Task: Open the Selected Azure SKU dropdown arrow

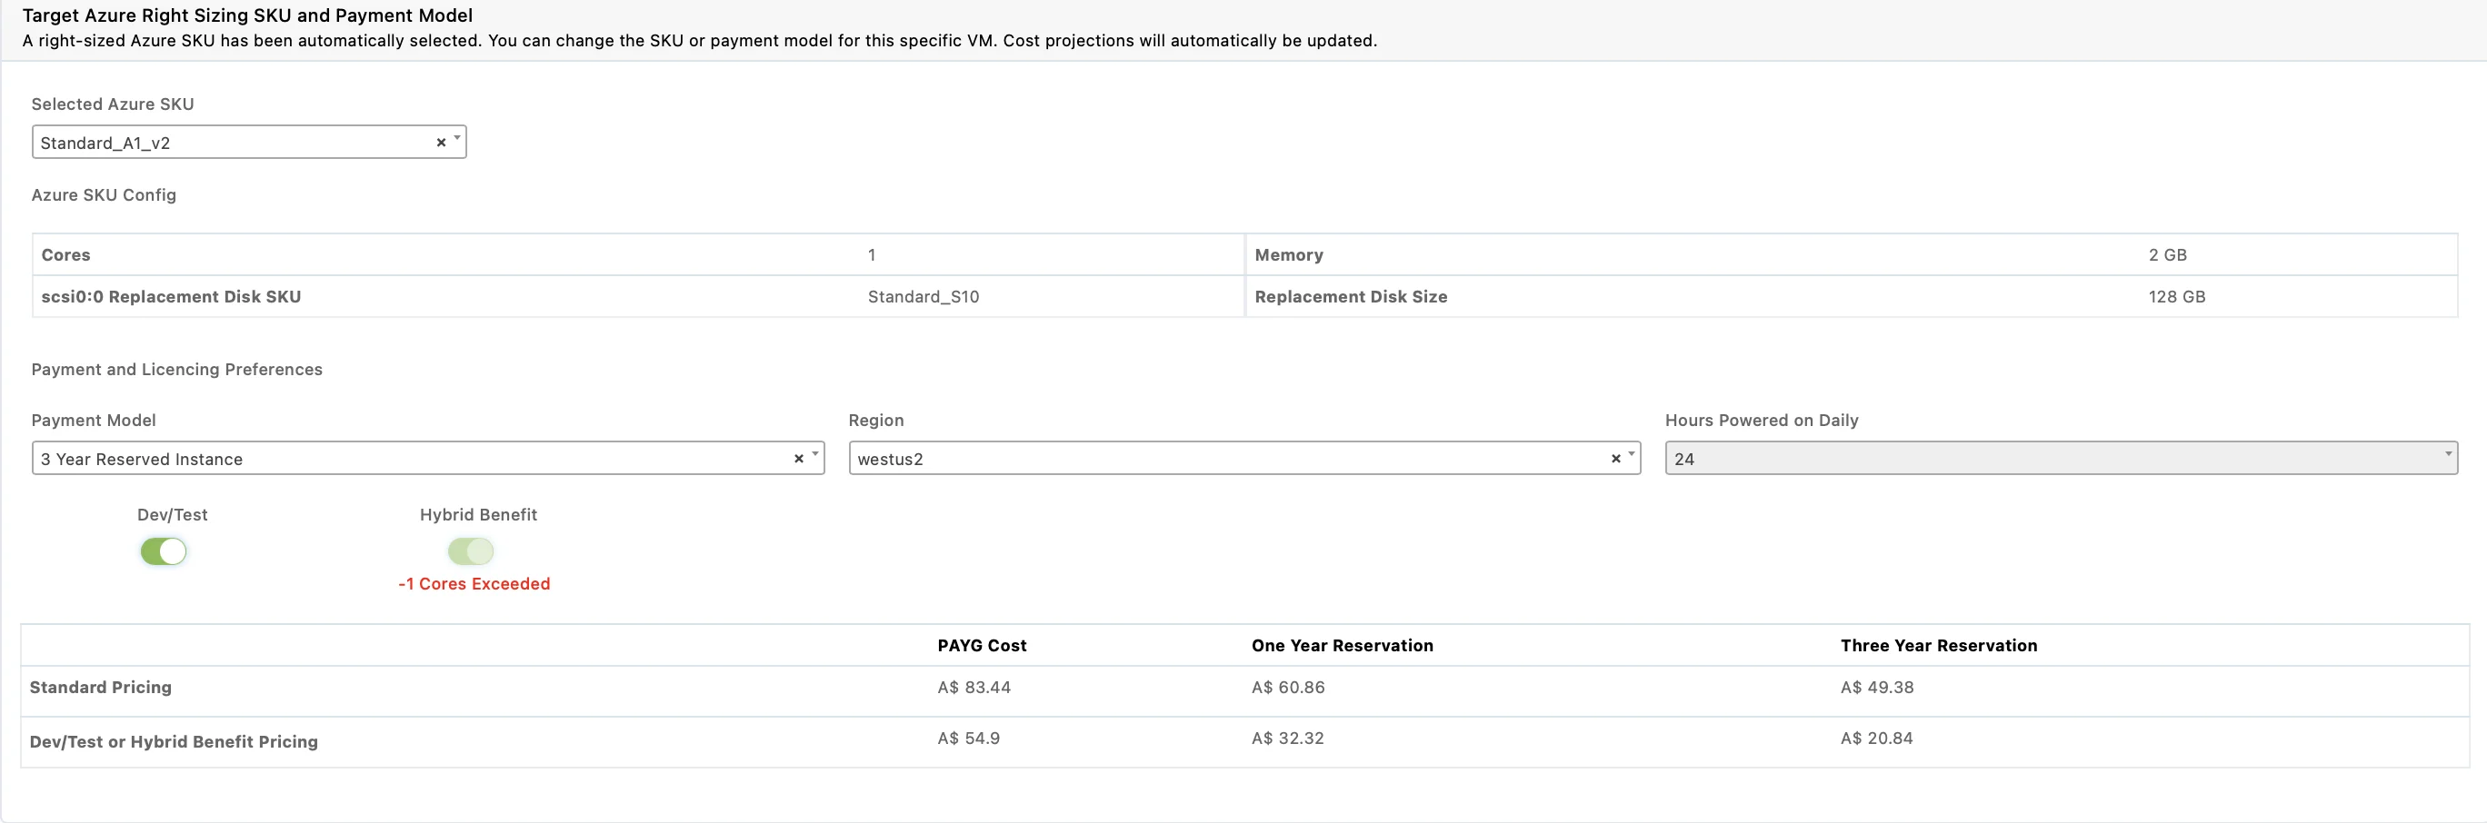Action: (x=456, y=139)
